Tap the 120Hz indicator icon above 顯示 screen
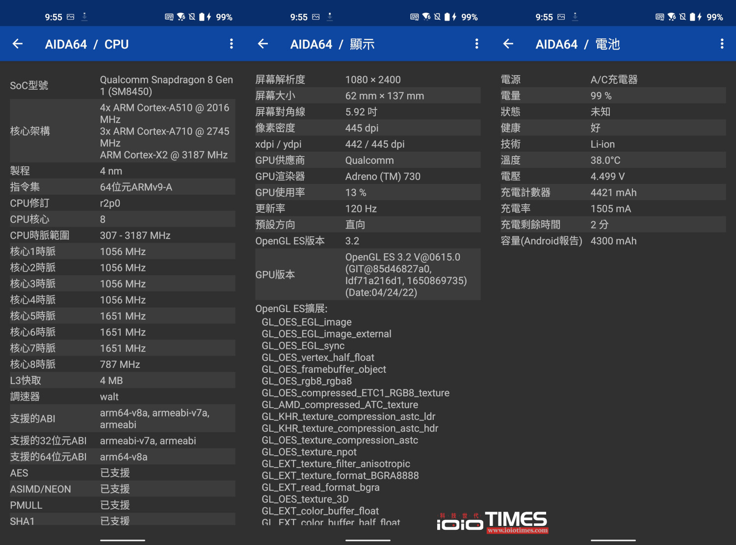736x545 pixels. 415,17
